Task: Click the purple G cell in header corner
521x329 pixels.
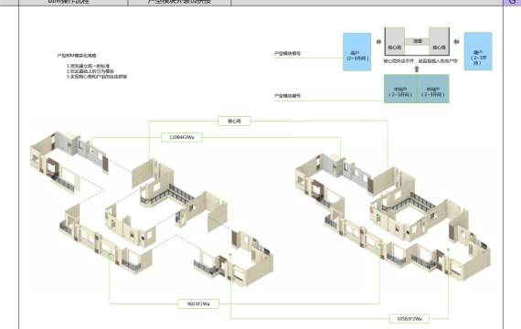Action: click(x=512, y=3)
